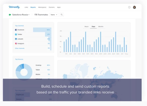Click the info icon in the header
Screen dimensions: 147x106
click(x=129, y=7)
